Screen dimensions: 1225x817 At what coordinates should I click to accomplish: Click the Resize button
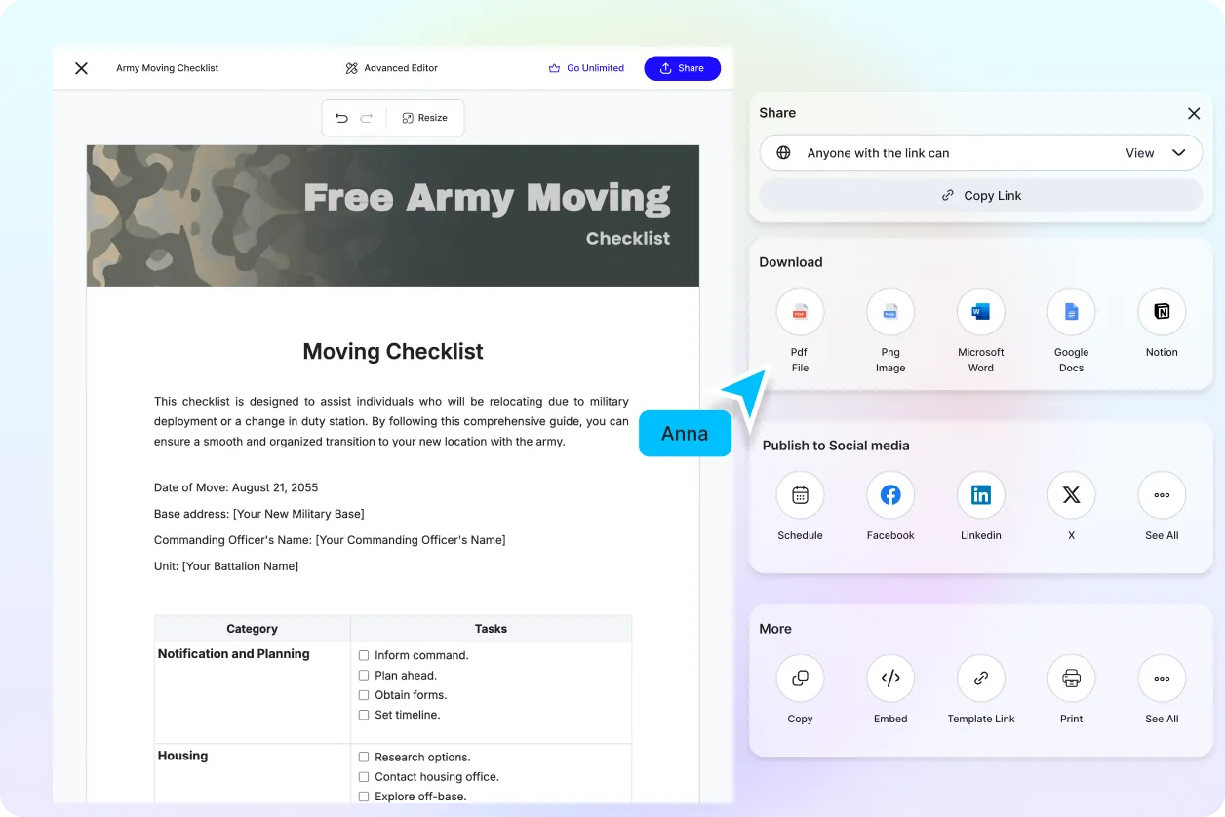(424, 118)
